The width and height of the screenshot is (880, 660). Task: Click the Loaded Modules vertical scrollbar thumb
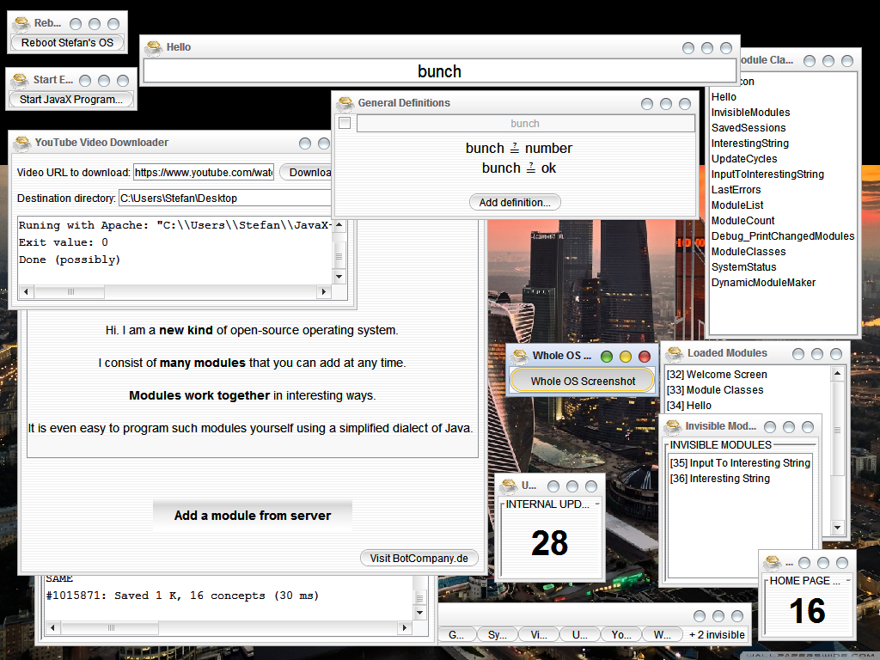click(x=837, y=430)
